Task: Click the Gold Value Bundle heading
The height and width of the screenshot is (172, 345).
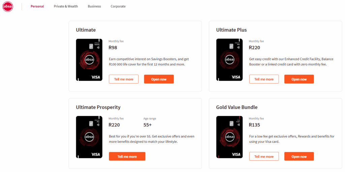Action: coord(237,107)
